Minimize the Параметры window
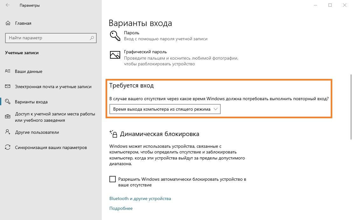This screenshot has width=352, height=220. (x=315, y=5)
